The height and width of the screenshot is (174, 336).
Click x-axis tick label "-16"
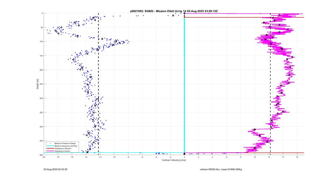[72, 157]
